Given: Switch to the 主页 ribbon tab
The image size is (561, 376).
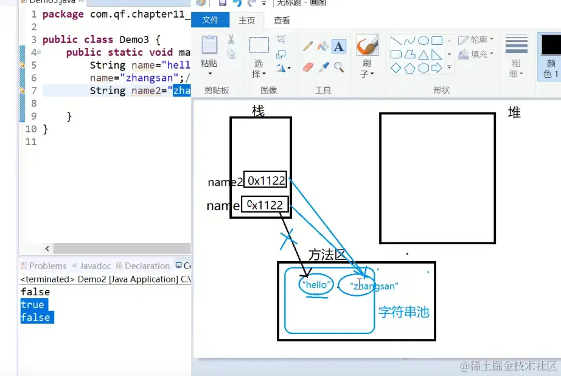Looking at the screenshot, I should tap(247, 21).
